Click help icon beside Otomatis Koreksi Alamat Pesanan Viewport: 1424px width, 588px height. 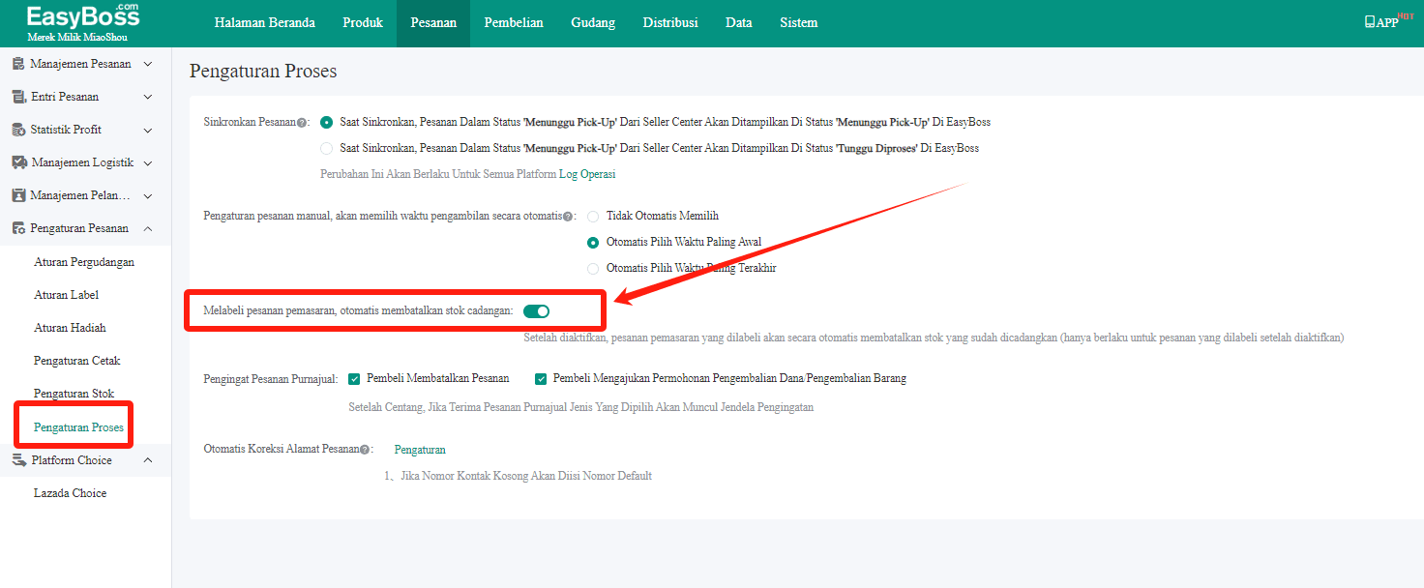pyautogui.click(x=365, y=451)
